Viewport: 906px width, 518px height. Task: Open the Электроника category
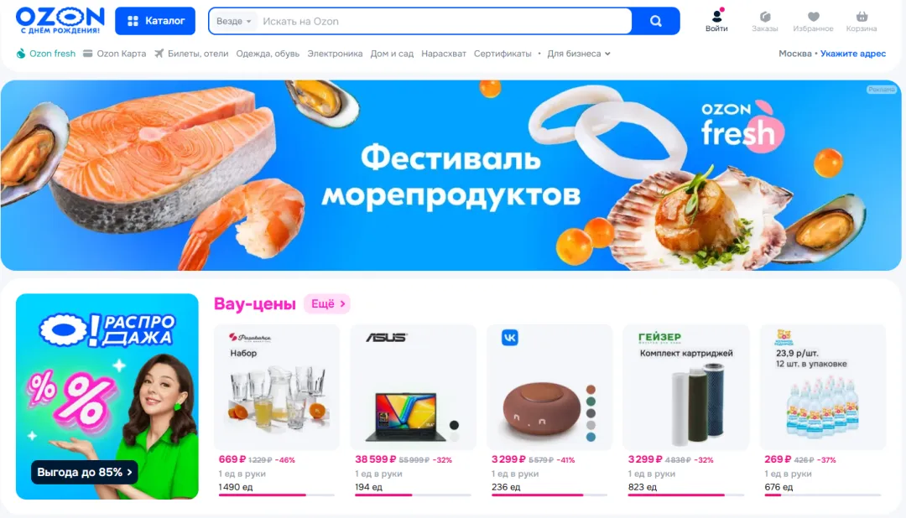tap(335, 54)
